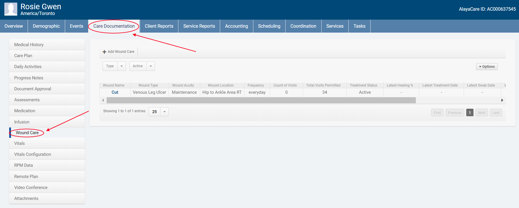Click page 1 pagination button
This screenshot has width=519, height=208.
pyautogui.click(x=469, y=113)
